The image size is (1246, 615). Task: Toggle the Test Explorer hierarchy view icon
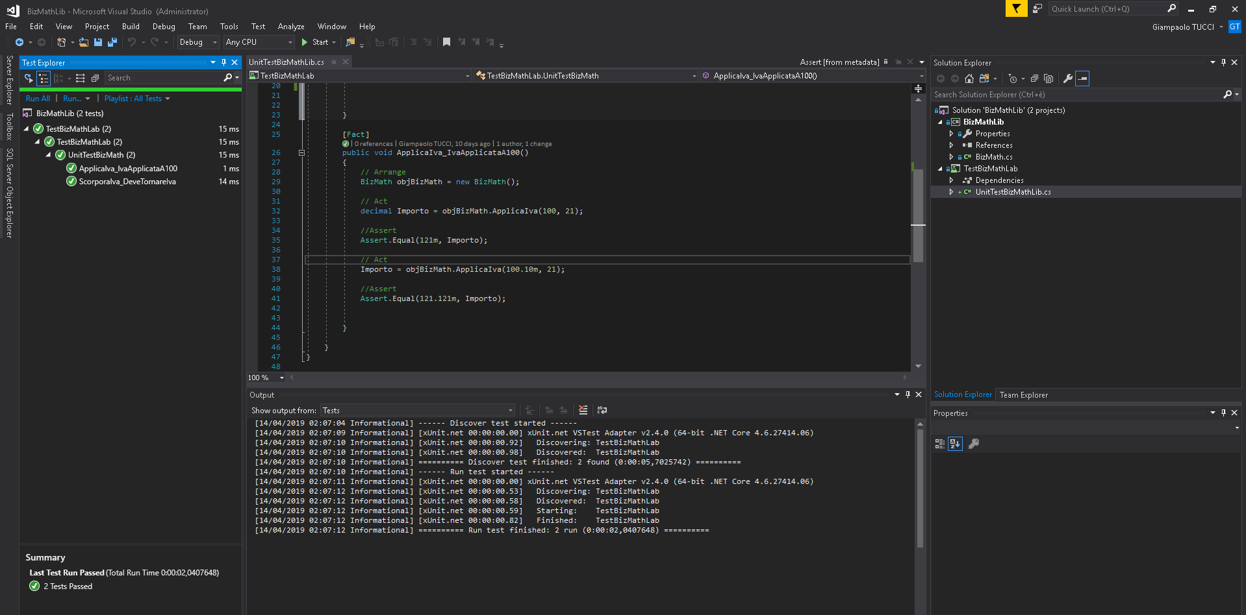point(44,78)
